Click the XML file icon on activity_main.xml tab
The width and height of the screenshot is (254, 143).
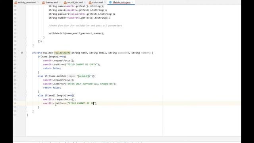coord(16,2)
